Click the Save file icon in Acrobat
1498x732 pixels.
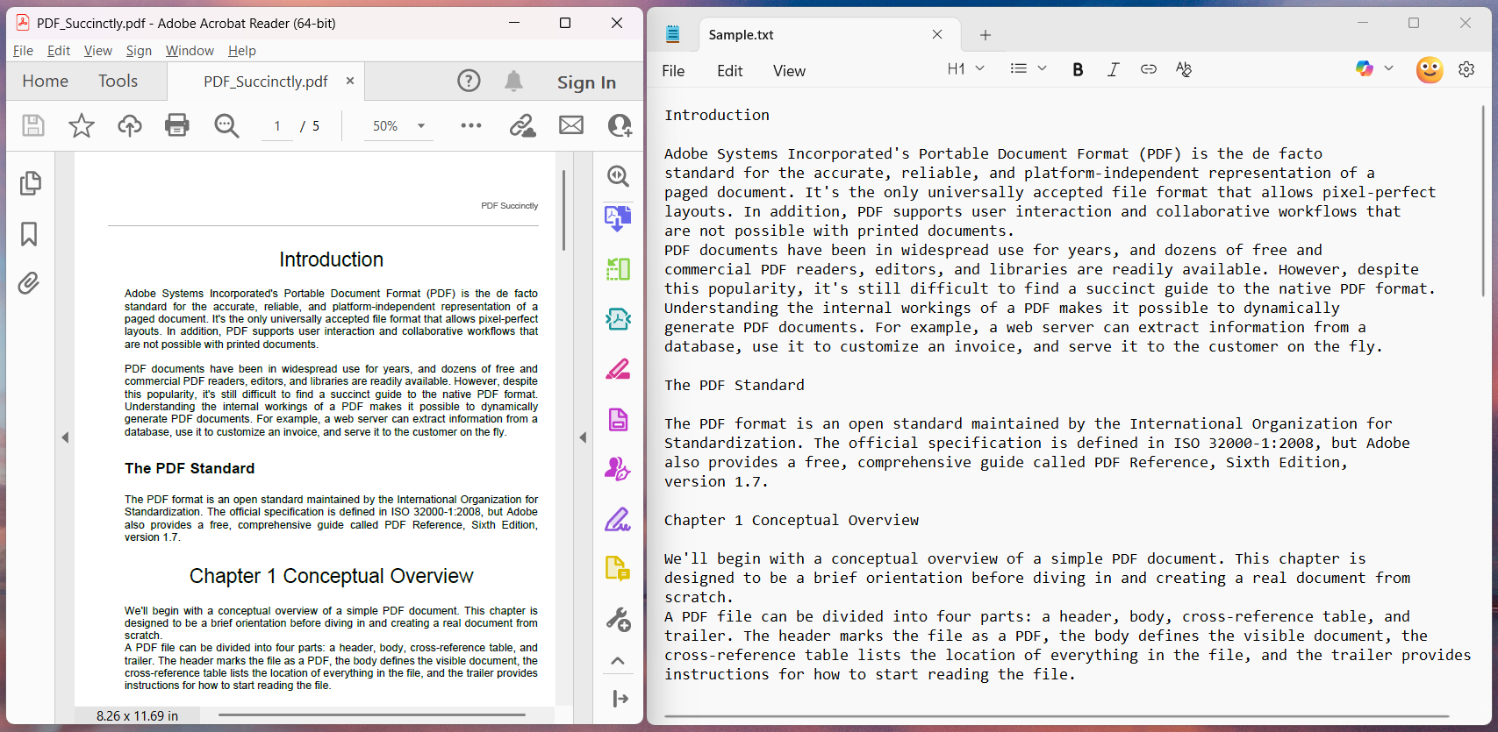33,125
